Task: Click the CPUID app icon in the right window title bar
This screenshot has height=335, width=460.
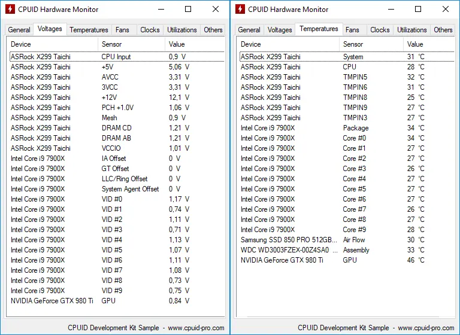Action: (240, 9)
